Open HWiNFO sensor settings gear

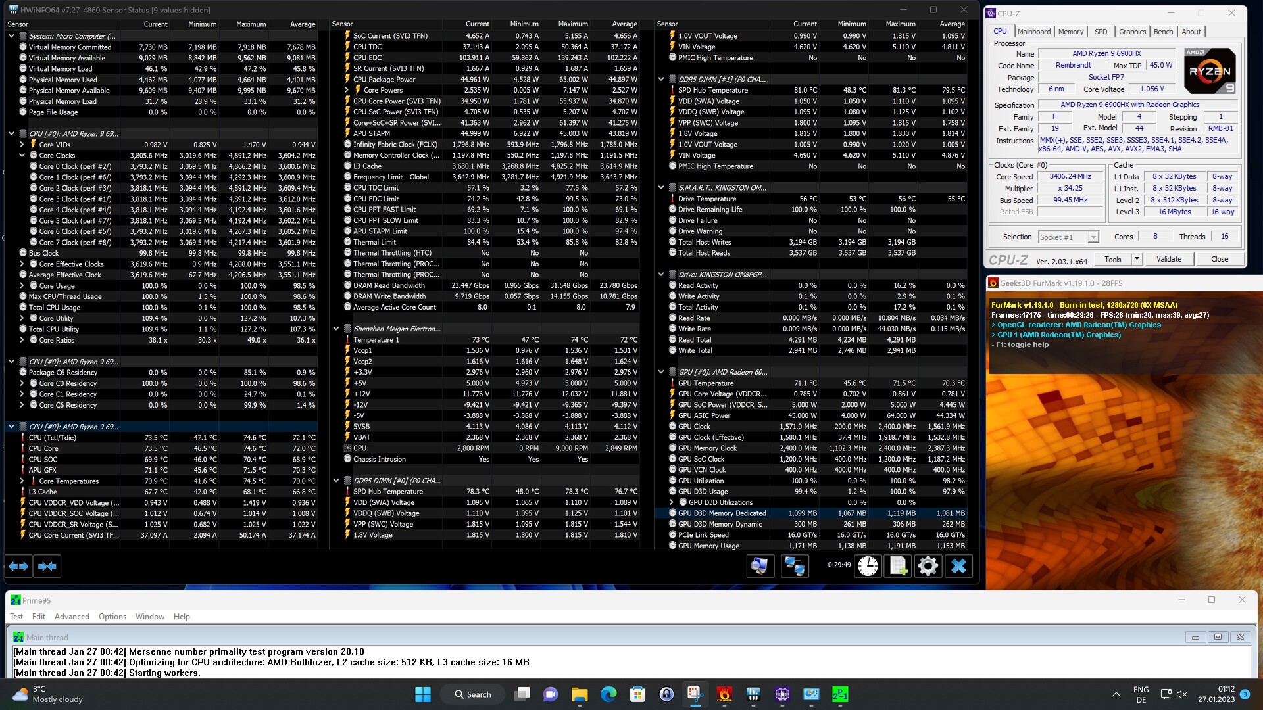point(928,566)
